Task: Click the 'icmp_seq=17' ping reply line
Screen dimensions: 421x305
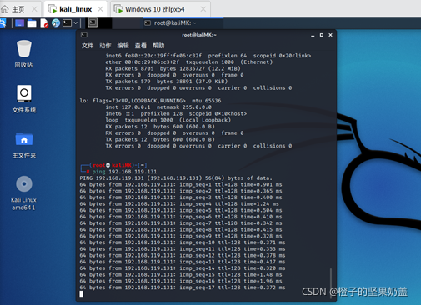Action: 183,287
